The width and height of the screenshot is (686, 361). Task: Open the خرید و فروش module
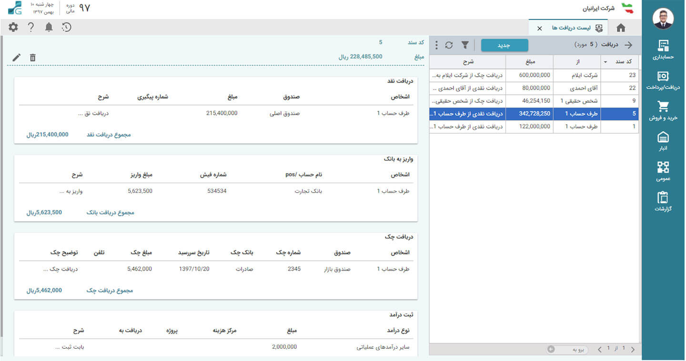click(x=663, y=110)
